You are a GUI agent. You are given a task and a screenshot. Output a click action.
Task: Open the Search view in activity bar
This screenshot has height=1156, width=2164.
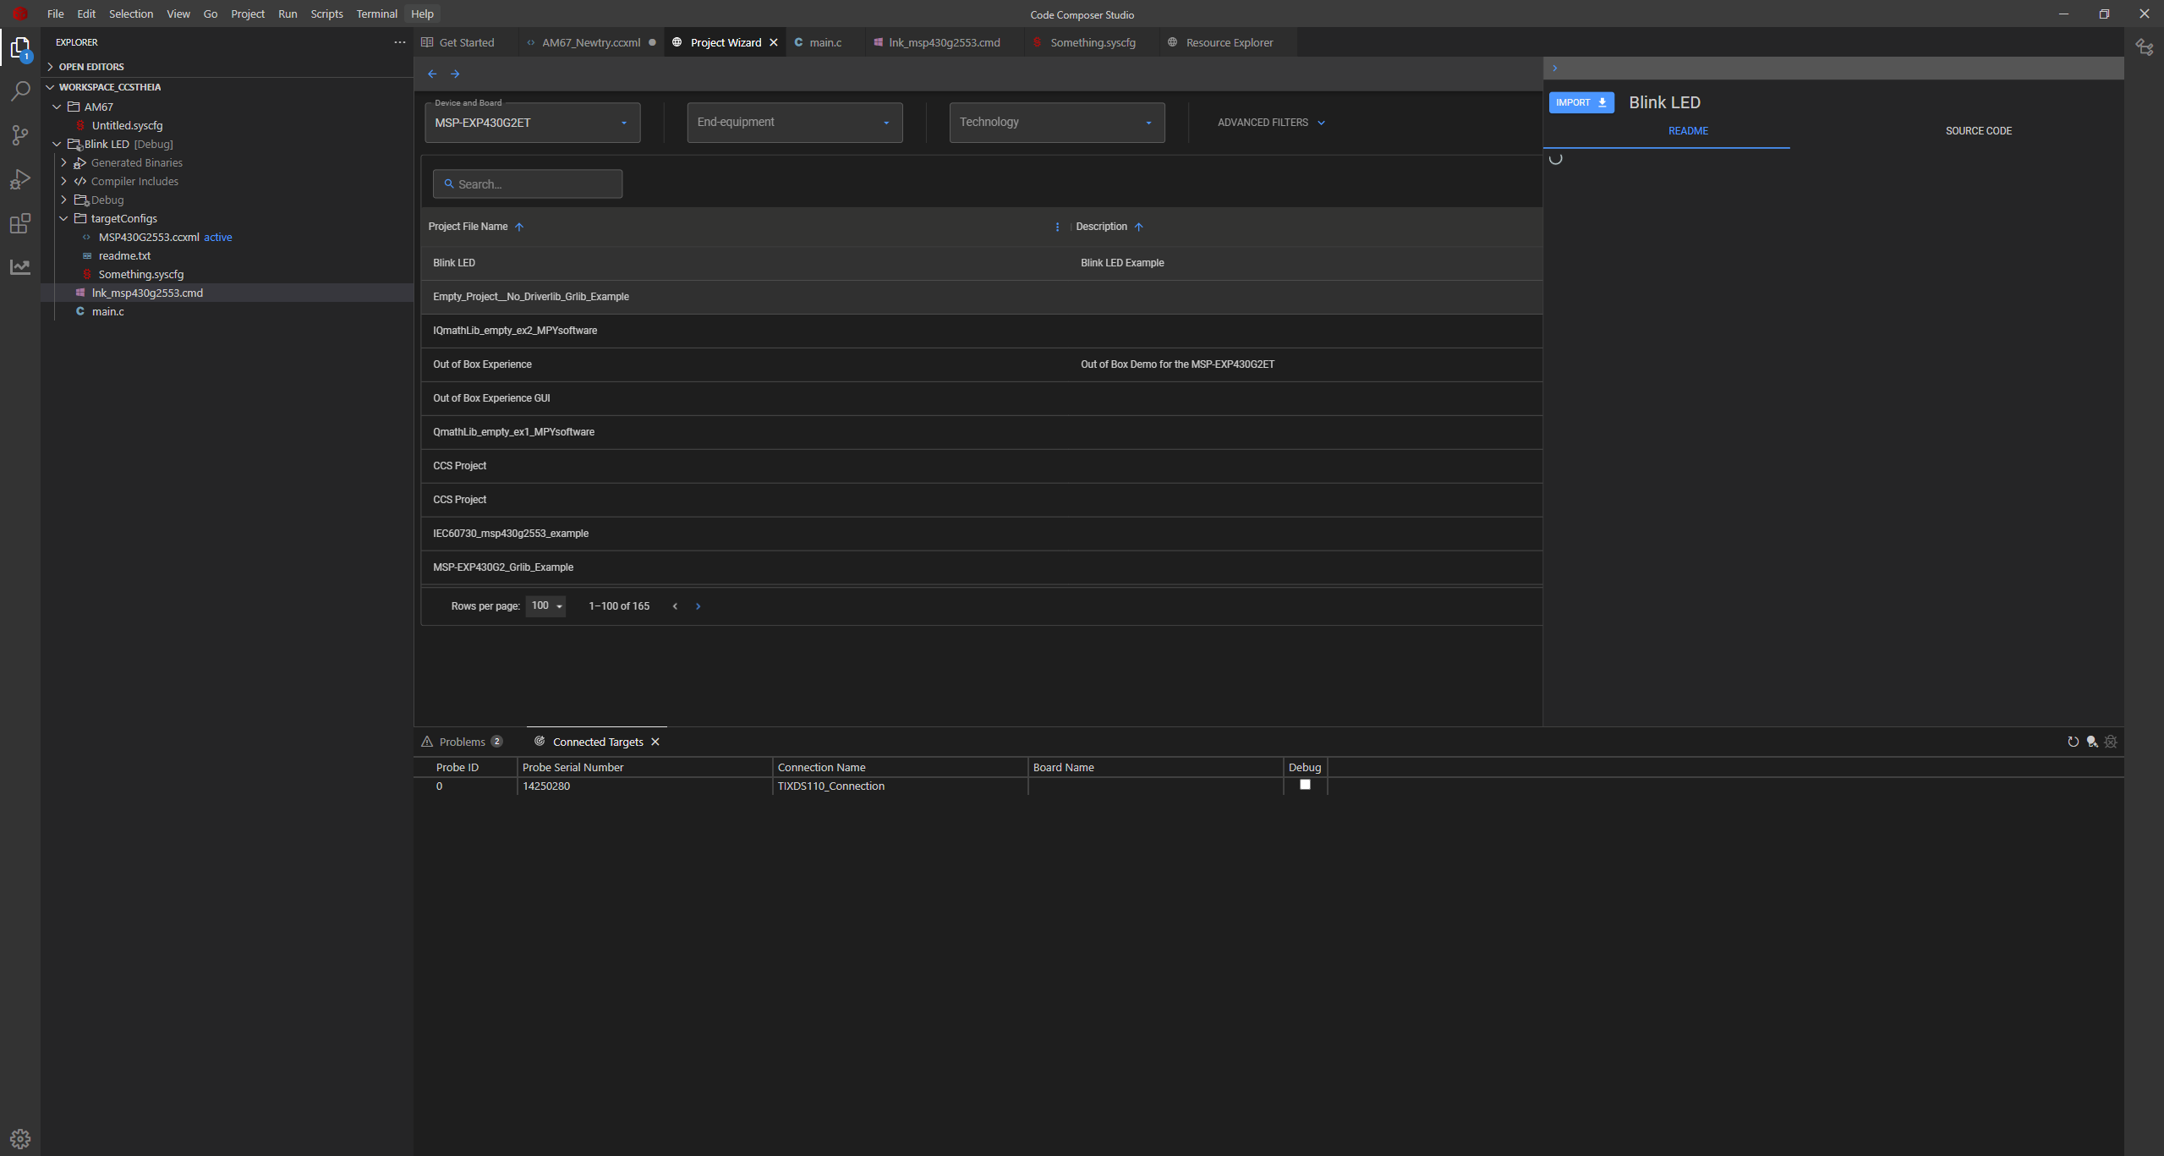point(20,90)
